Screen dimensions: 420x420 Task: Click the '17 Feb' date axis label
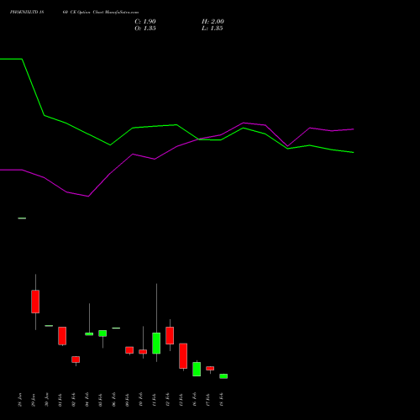[208, 400]
